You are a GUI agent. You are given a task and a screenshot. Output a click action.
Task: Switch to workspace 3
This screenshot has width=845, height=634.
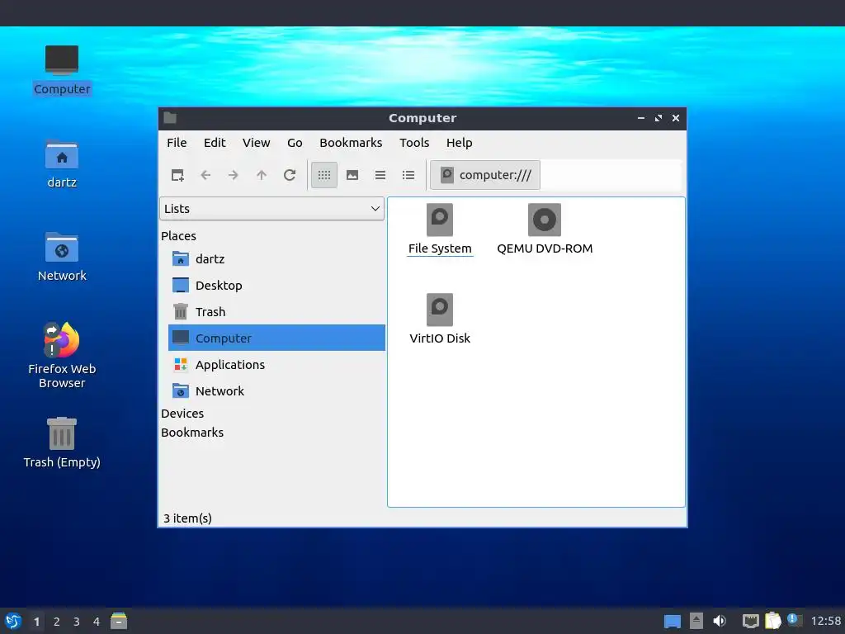click(x=77, y=622)
